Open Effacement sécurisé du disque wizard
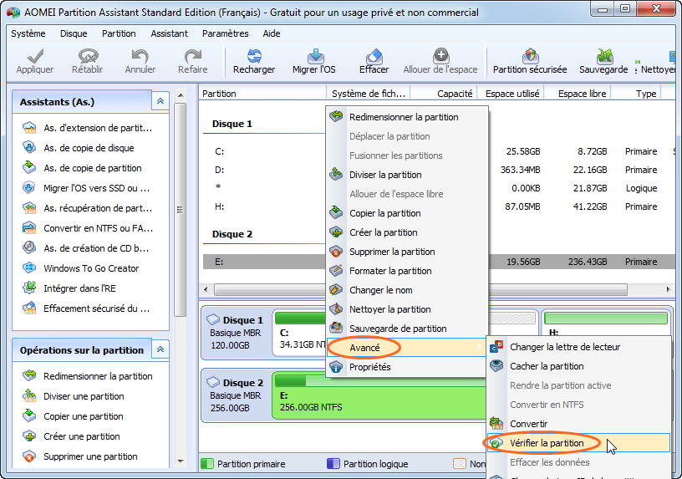 pos(87,308)
